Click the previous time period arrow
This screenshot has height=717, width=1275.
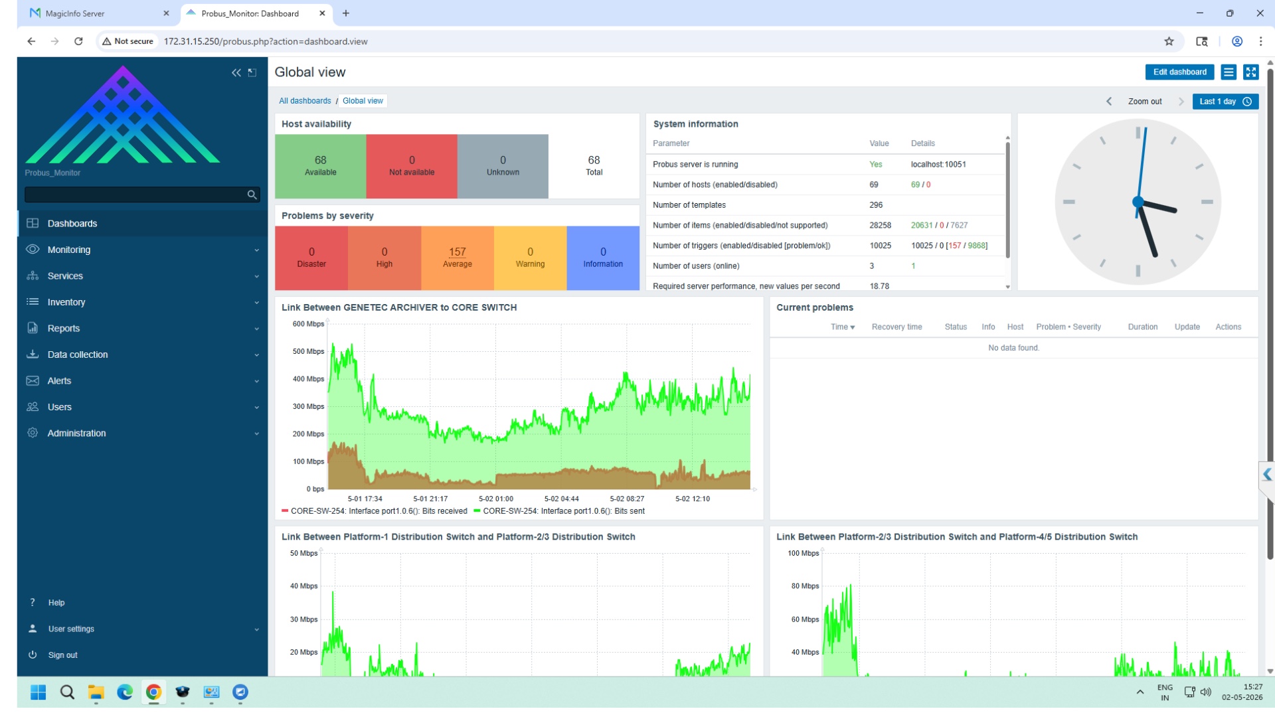pyautogui.click(x=1109, y=102)
